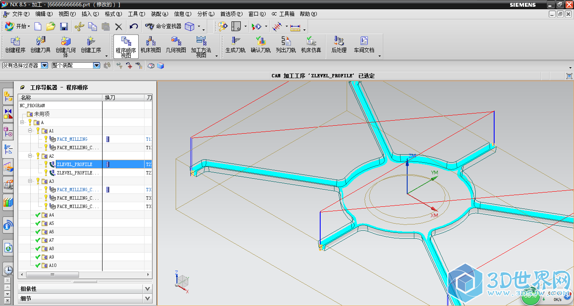Click the Delete X icon

point(119,26)
